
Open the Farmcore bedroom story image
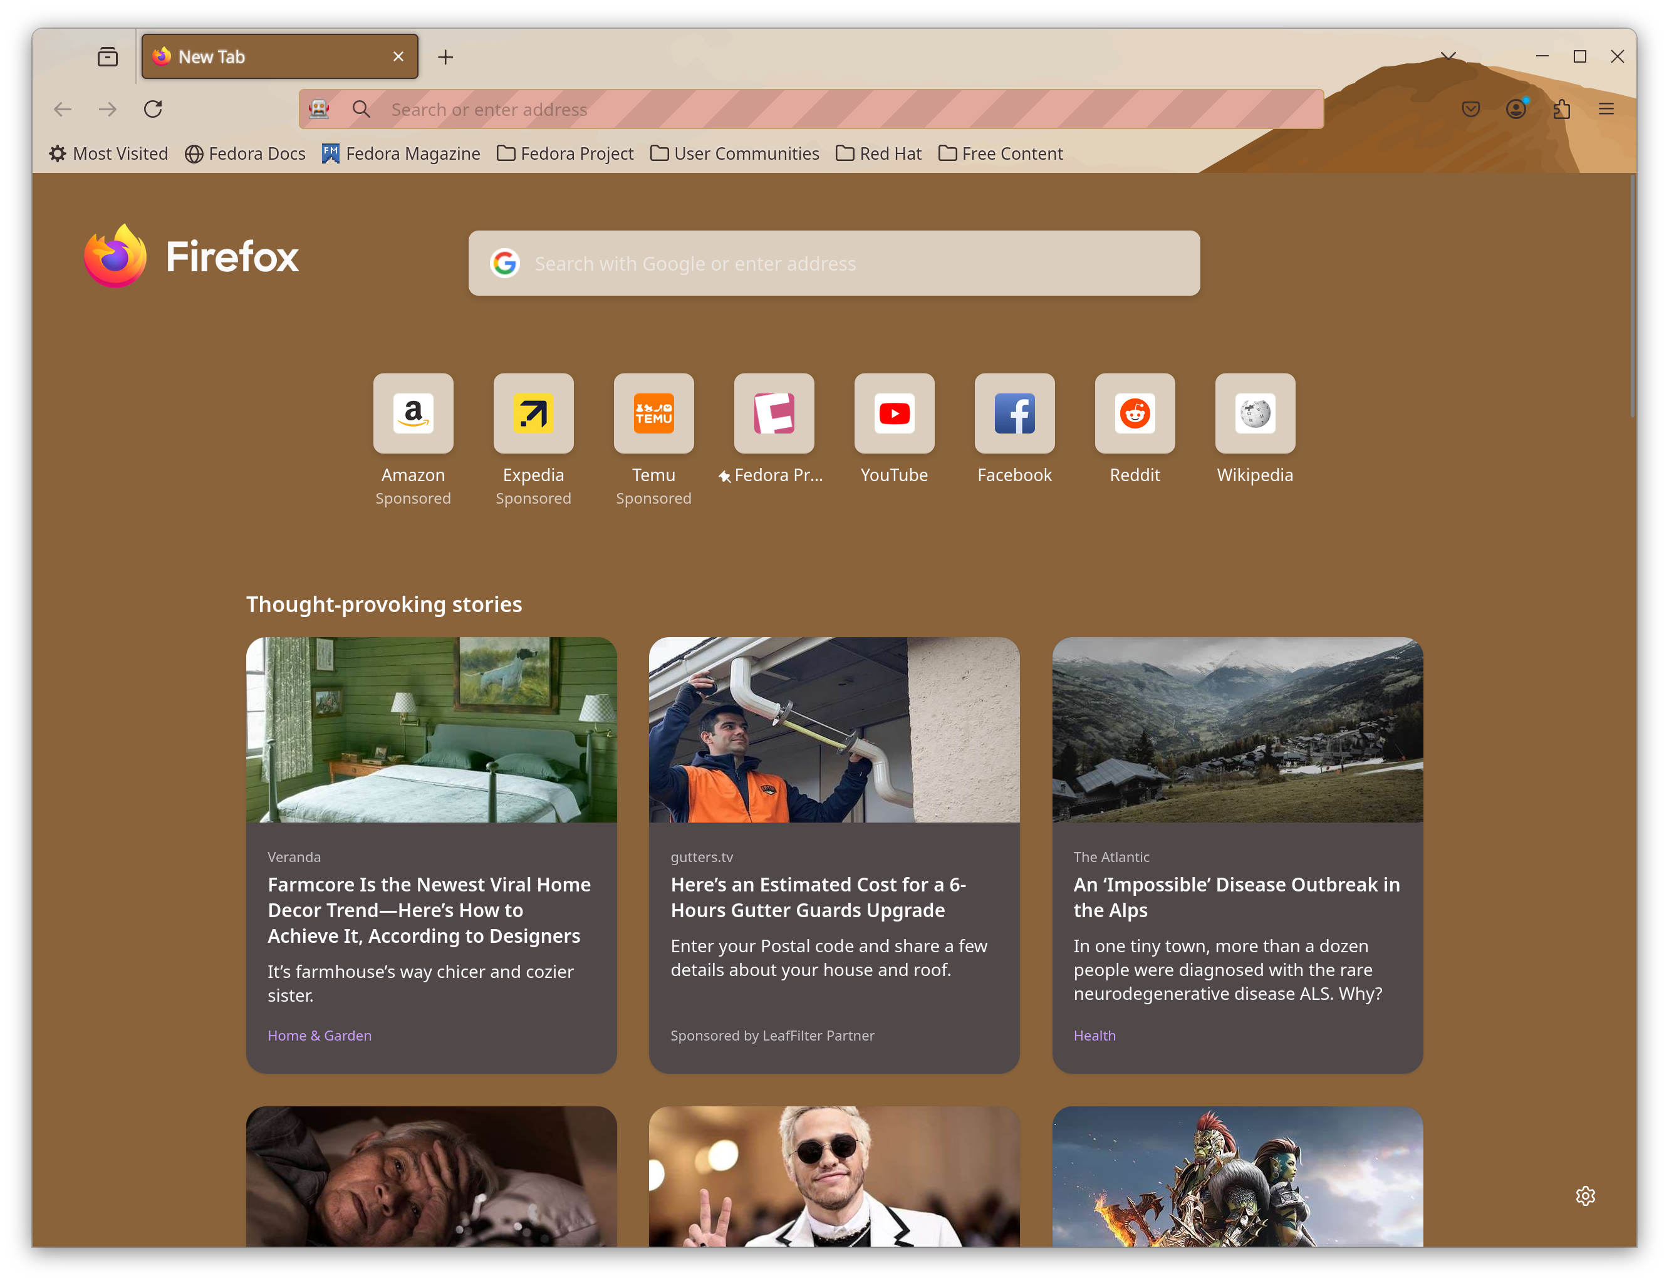click(x=432, y=730)
